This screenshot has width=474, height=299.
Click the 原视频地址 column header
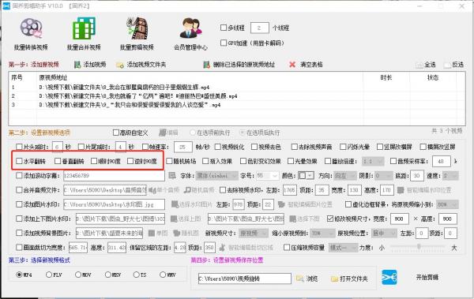point(53,77)
